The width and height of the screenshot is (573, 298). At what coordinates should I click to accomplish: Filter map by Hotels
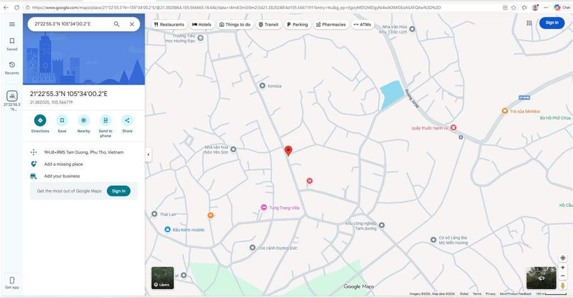[201, 25]
